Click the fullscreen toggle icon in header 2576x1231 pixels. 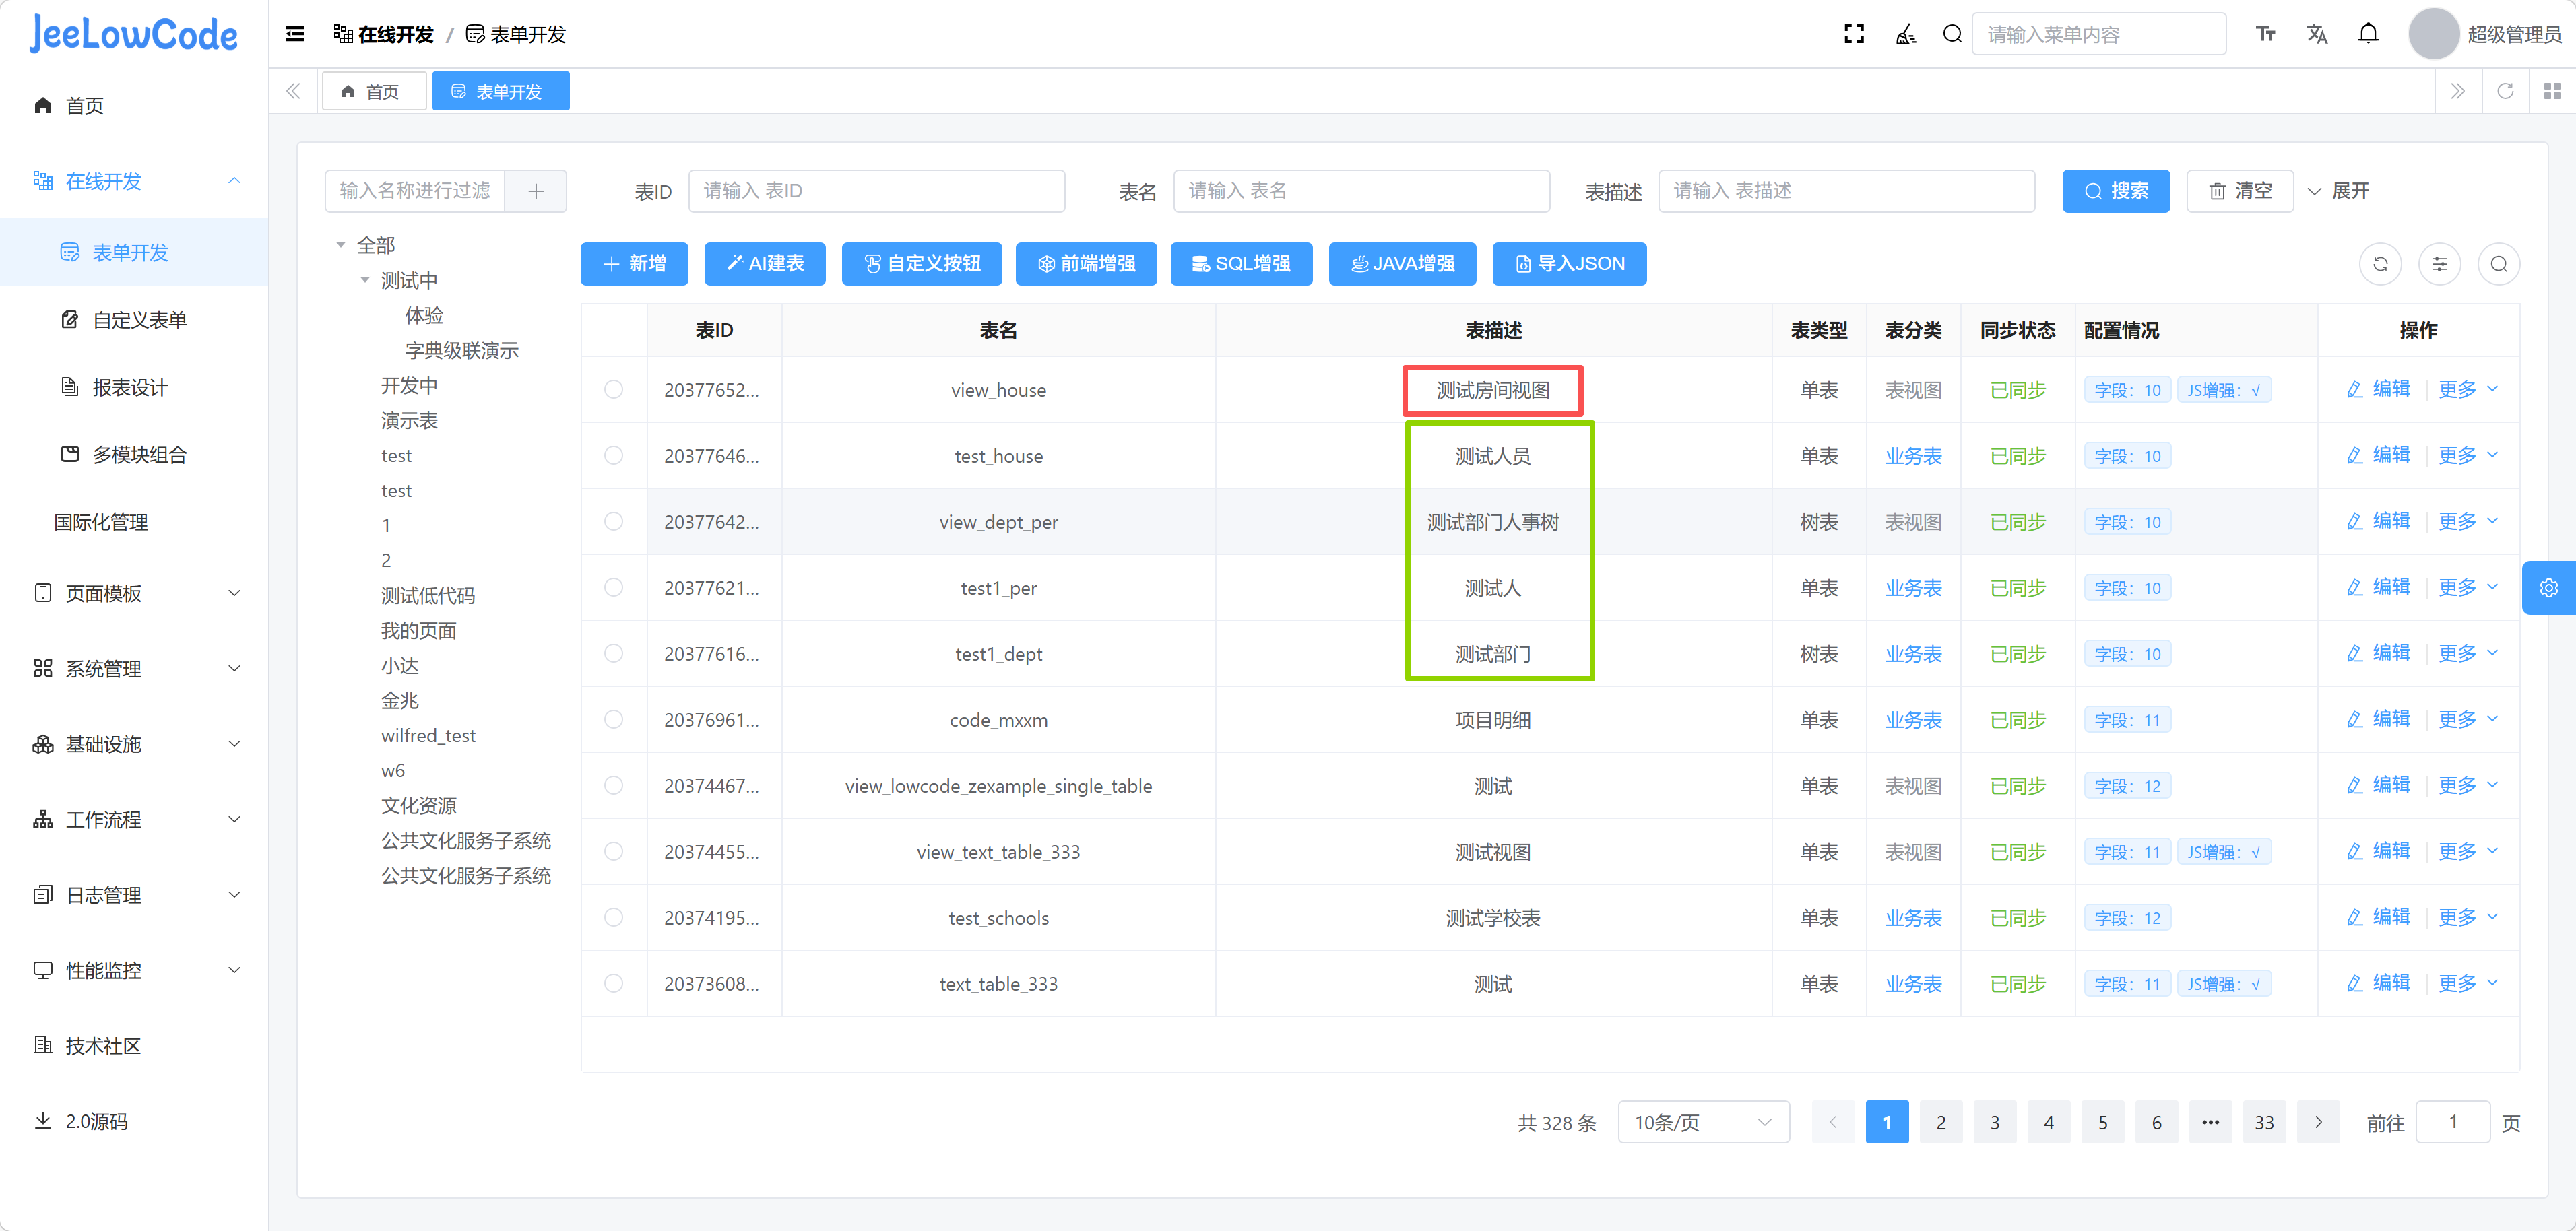1853,34
